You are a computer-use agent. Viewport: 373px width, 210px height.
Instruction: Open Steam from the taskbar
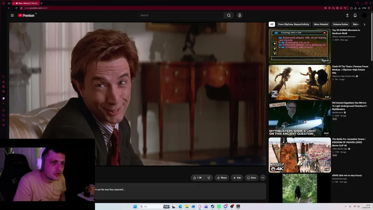212,206
